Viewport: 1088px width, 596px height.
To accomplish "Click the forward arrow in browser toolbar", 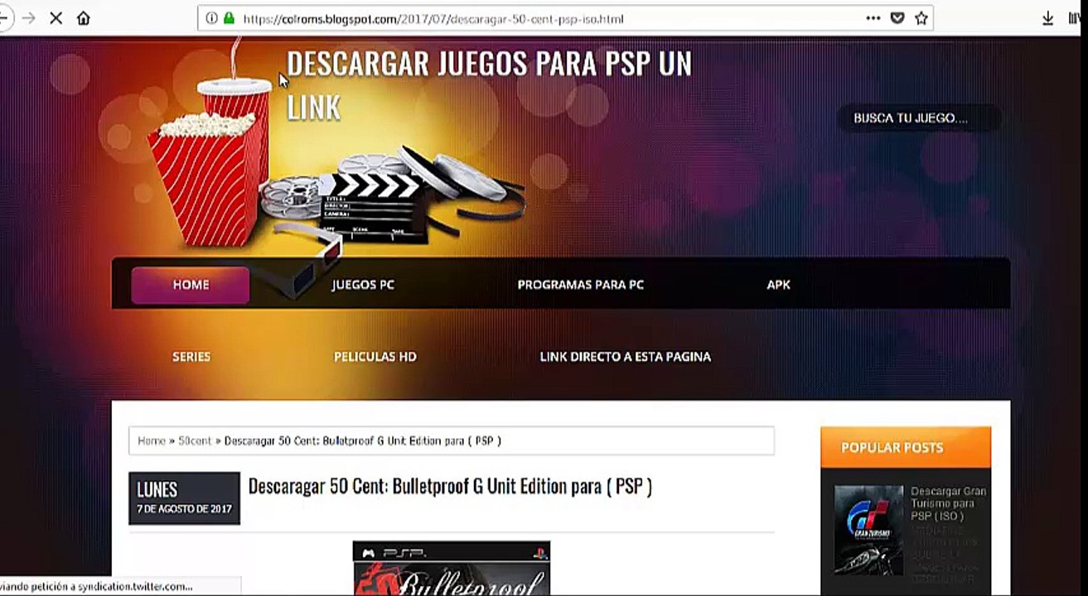I will click(x=29, y=18).
